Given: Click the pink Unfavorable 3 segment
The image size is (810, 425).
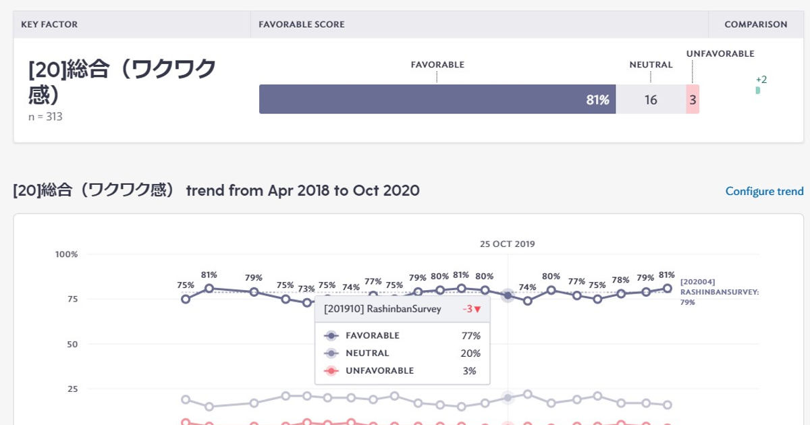Looking at the screenshot, I should click(693, 100).
